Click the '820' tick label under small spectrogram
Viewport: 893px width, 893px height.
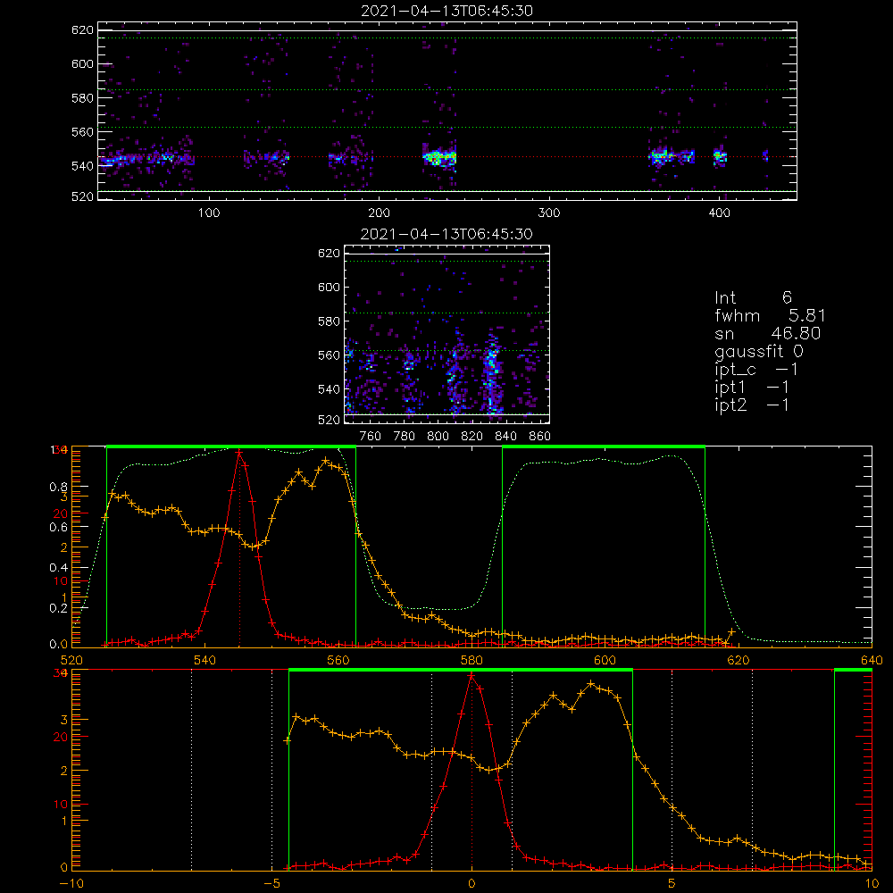click(x=472, y=436)
